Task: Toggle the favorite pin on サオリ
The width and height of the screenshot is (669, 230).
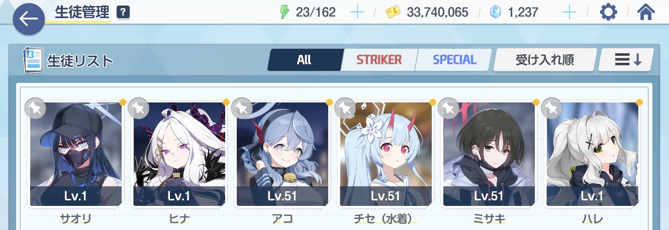Action: pyautogui.click(x=35, y=107)
